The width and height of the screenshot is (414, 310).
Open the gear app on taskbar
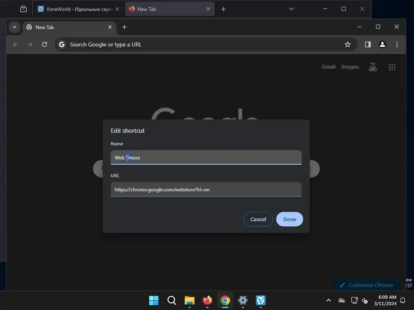[x=243, y=300]
